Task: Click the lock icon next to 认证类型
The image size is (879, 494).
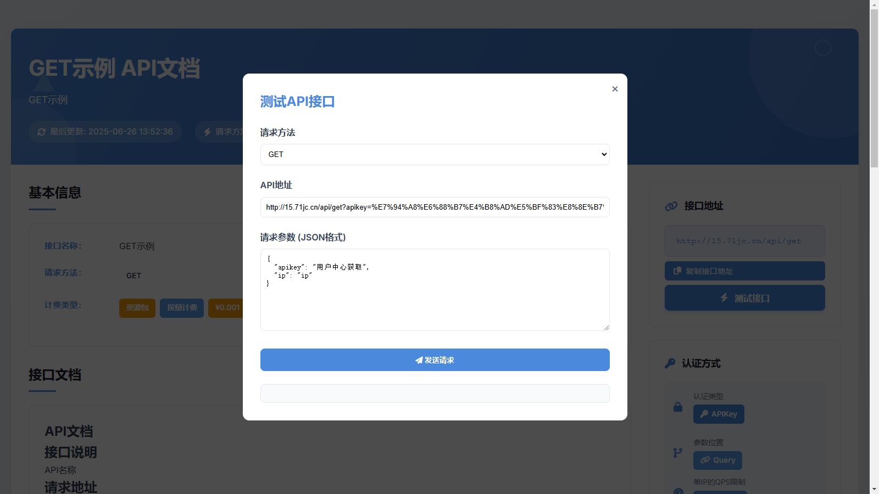Action: coord(677,406)
